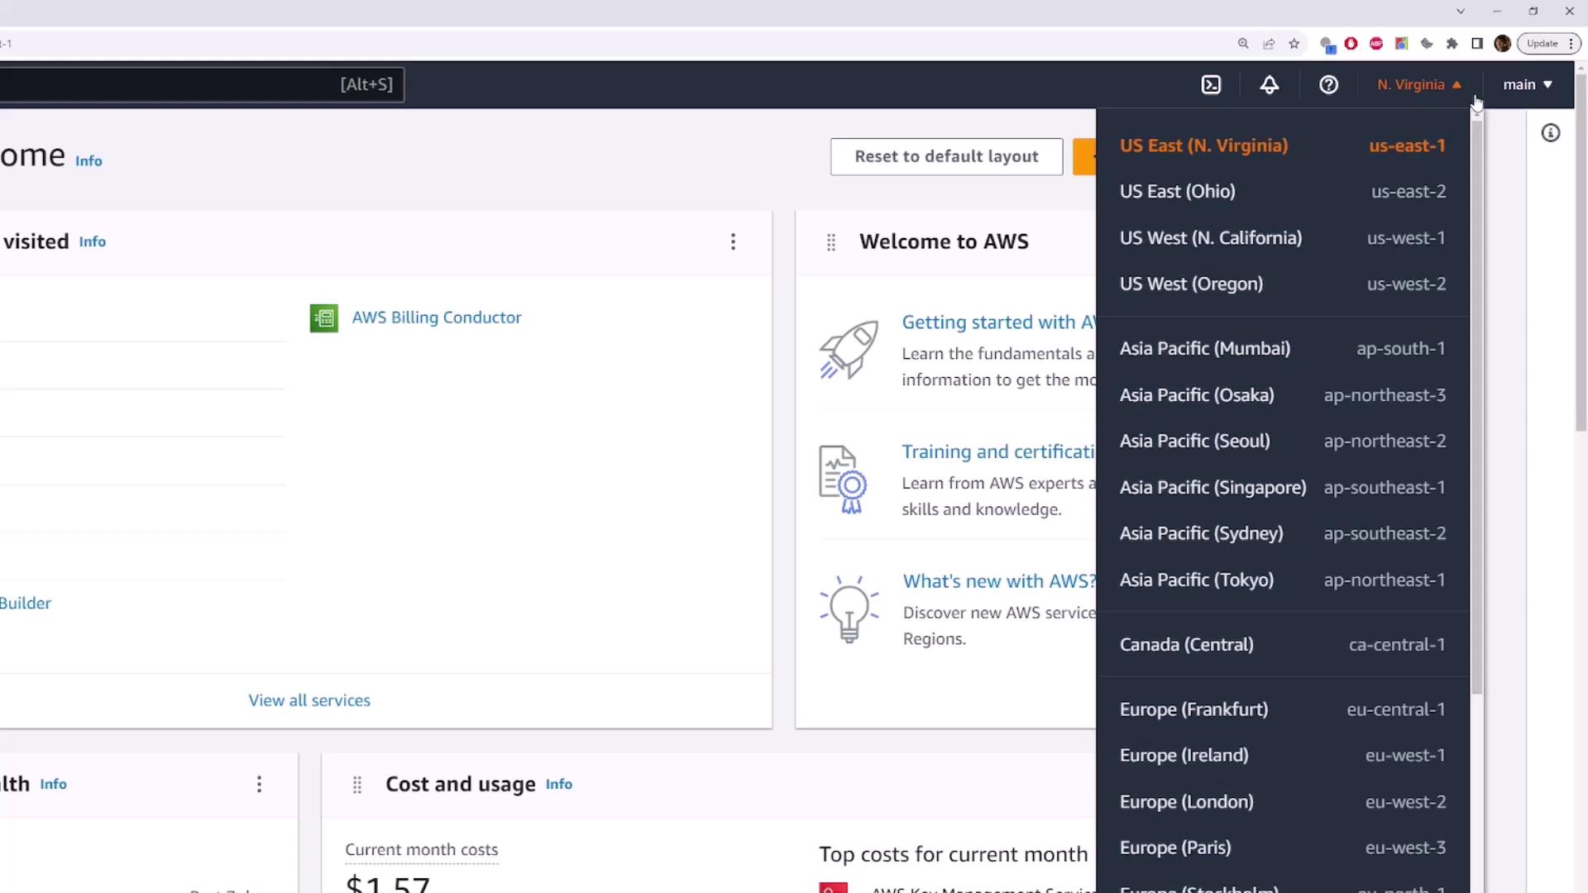
Task: Bookmark page with the star icon
Action: coord(1294,44)
